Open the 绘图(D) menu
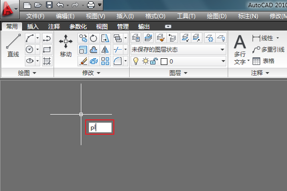 click(217, 16)
